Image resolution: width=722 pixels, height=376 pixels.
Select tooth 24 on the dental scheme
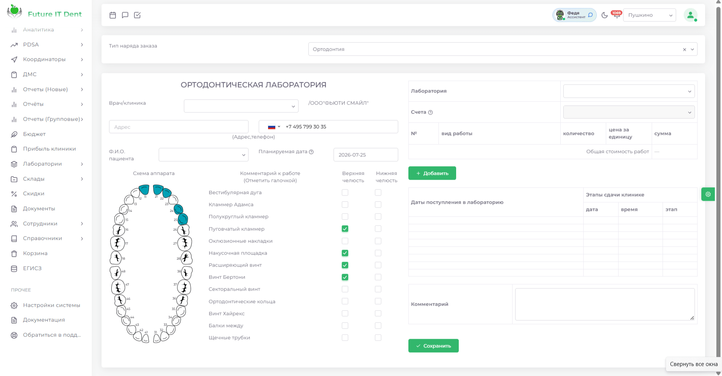(x=178, y=209)
